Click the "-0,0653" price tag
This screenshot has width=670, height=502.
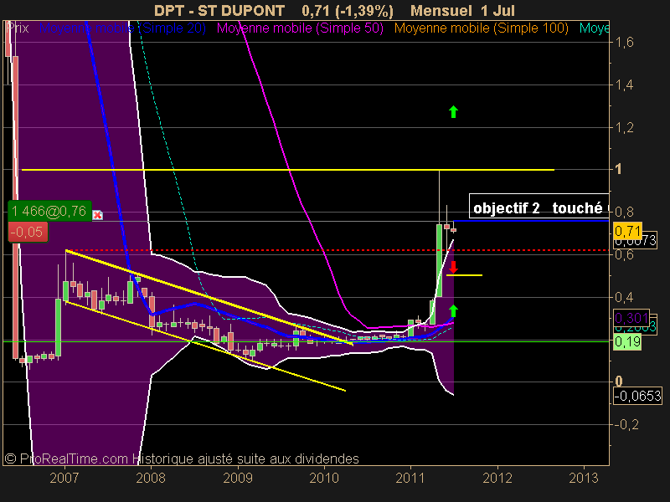point(637,396)
